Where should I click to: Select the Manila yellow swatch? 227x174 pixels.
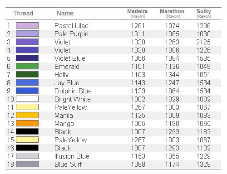[x=27, y=115]
